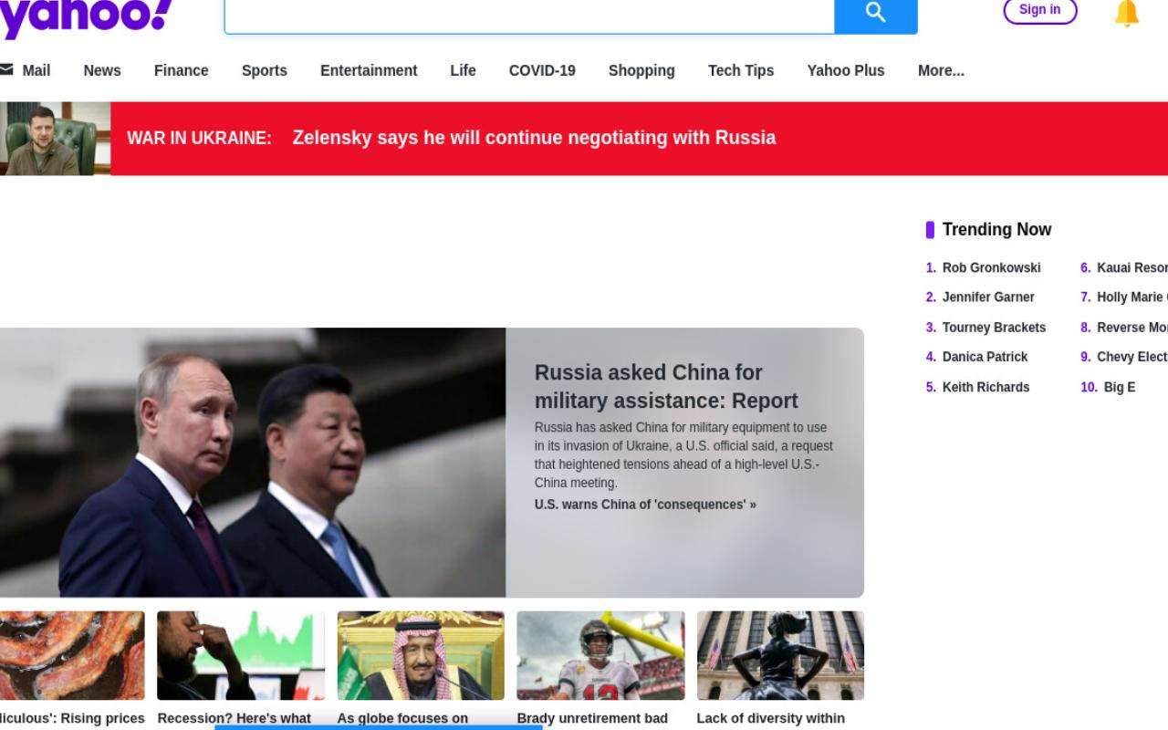
Task: Go to the Shopping section
Action: click(641, 70)
